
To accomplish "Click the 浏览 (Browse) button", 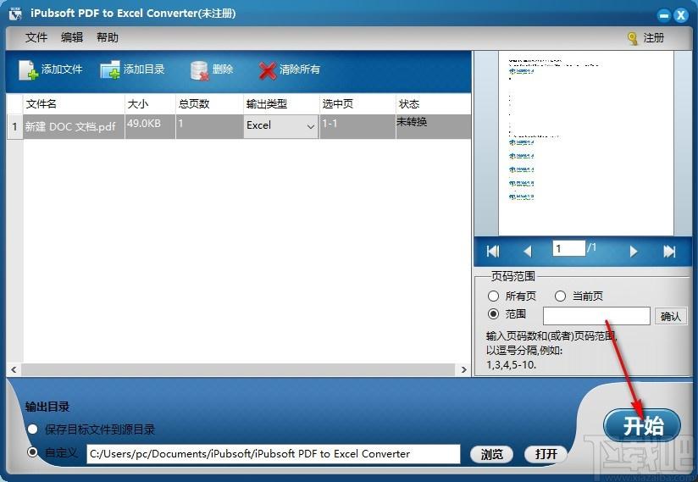I will tap(491, 454).
